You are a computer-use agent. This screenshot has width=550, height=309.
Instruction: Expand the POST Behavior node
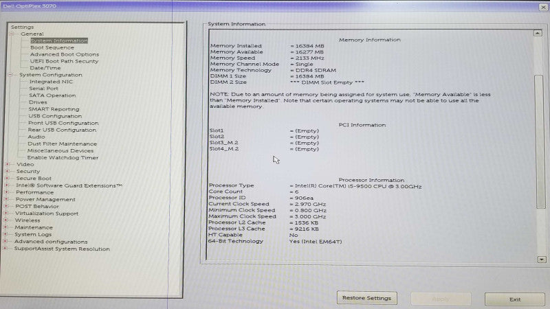6,206
